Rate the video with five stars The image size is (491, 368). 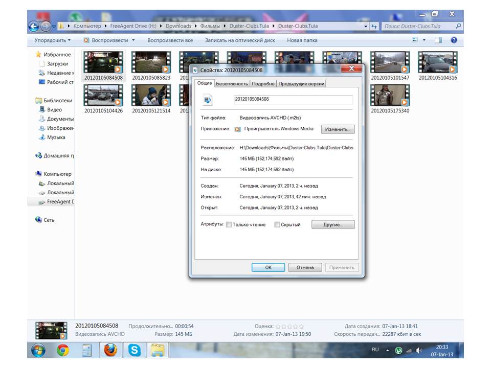pyautogui.click(x=301, y=326)
